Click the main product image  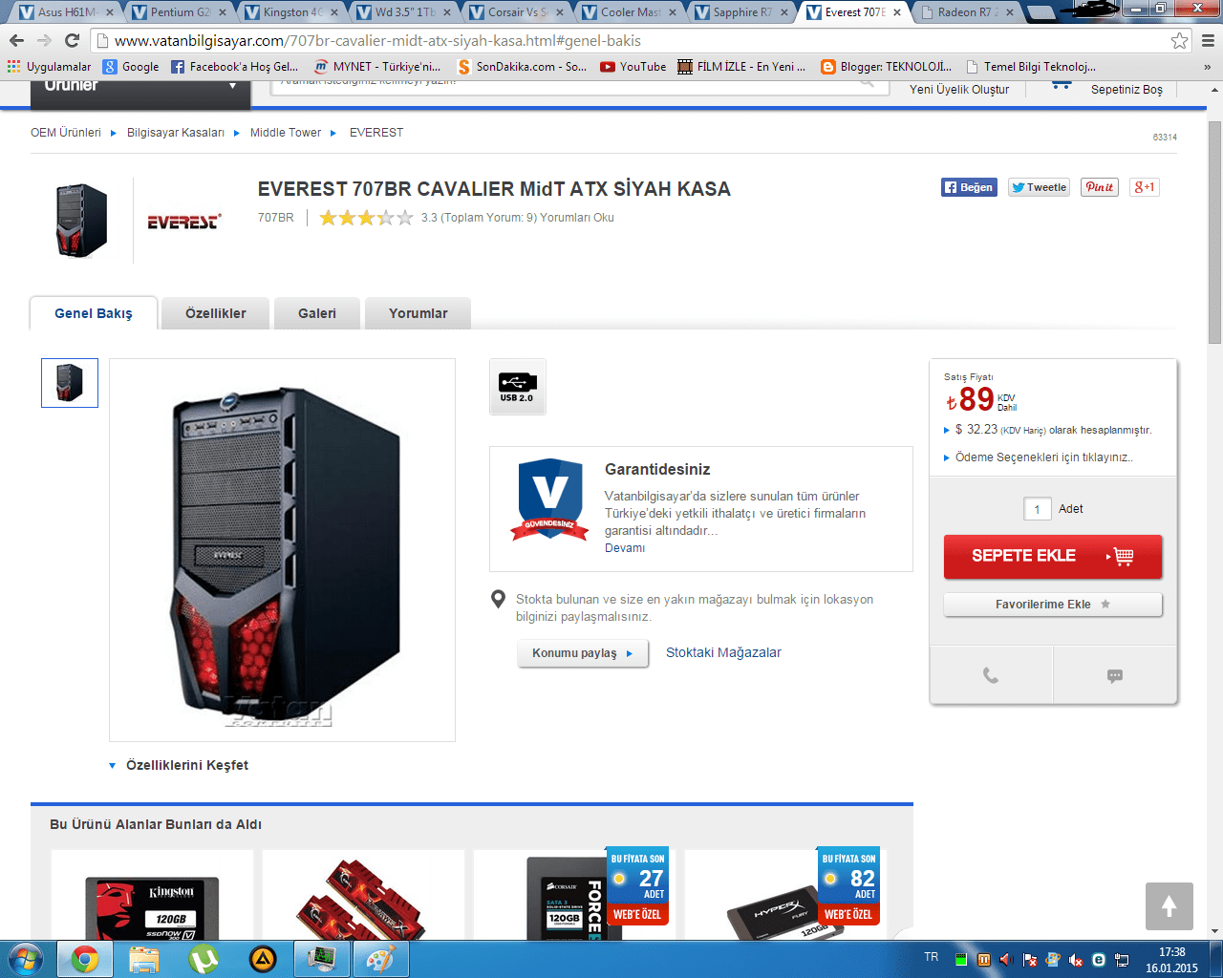(282, 550)
